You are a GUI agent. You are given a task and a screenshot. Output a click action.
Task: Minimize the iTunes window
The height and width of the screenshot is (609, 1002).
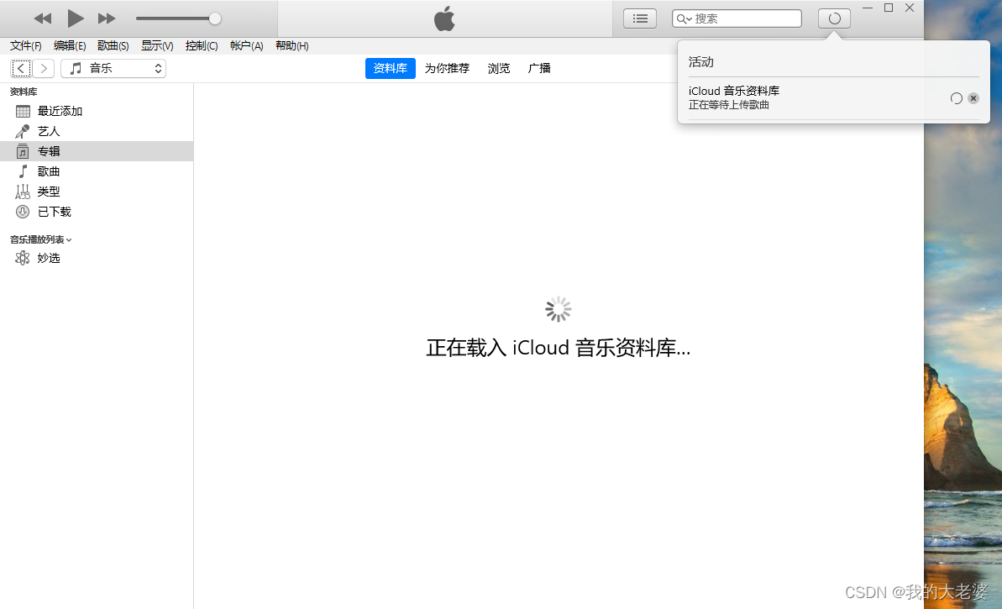(867, 8)
